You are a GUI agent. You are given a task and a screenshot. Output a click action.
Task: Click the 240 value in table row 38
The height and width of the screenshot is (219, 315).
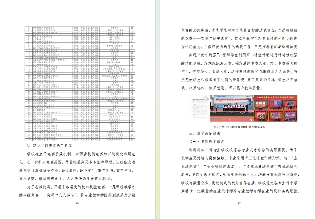[x=132, y=112]
